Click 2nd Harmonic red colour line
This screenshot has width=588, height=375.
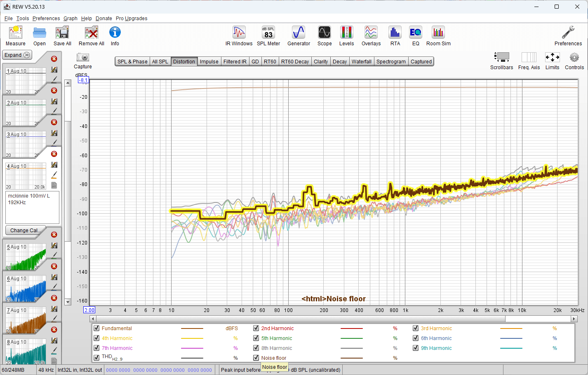352,328
